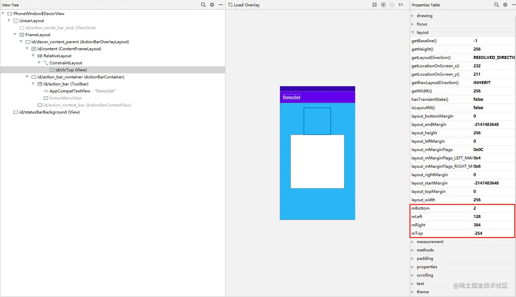Expand the theme properties group

pos(413,292)
